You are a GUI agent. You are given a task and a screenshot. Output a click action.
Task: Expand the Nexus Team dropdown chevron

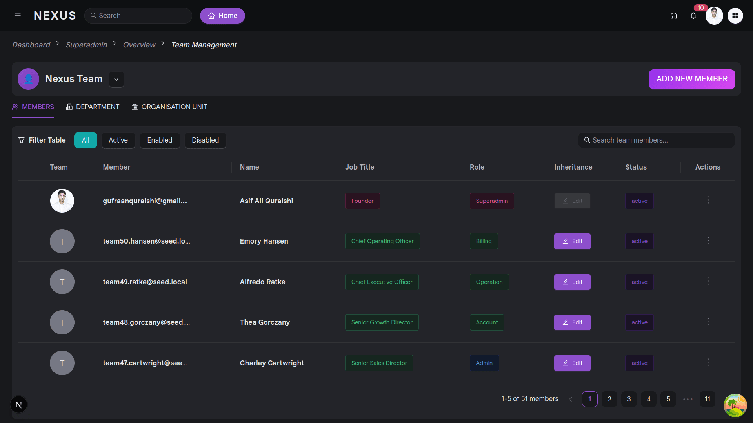116,79
